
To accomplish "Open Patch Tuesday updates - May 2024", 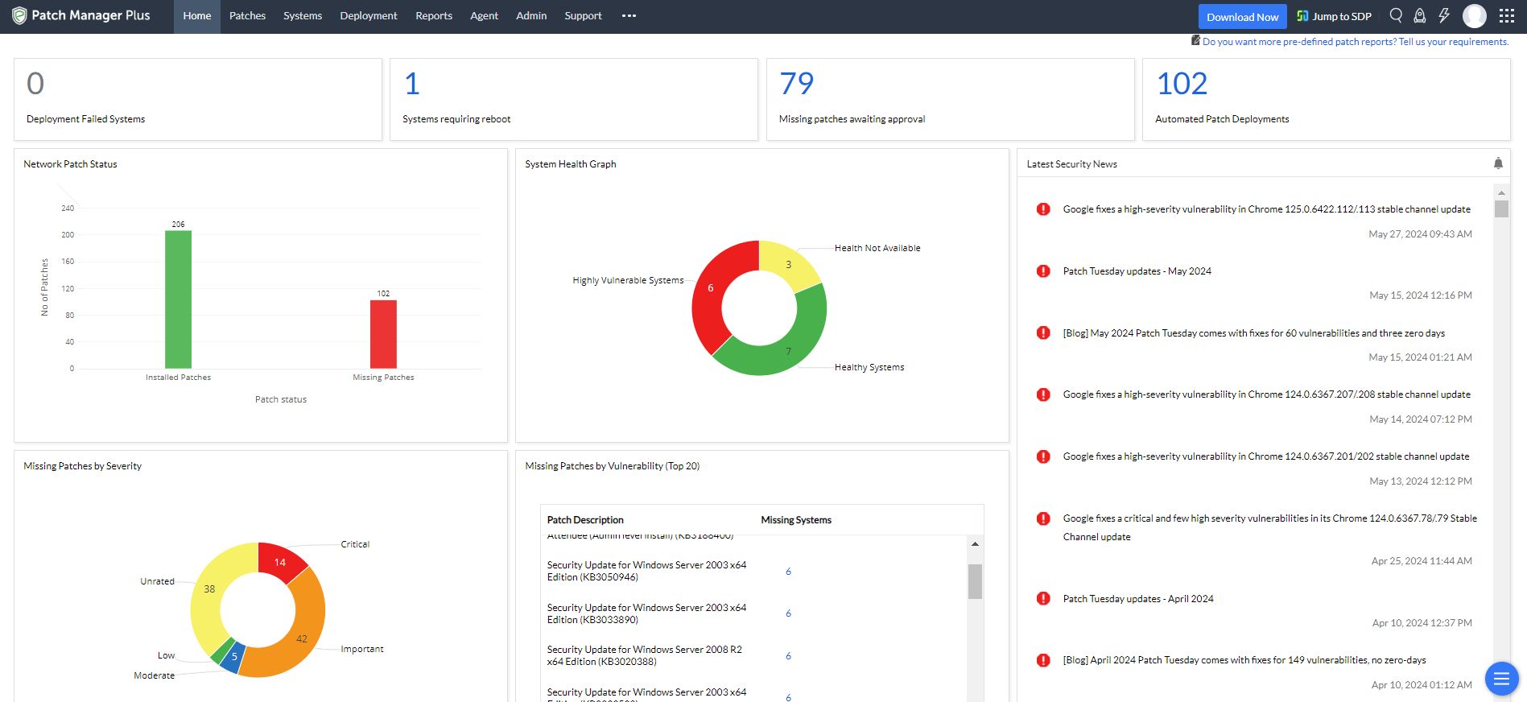I will (1137, 271).
